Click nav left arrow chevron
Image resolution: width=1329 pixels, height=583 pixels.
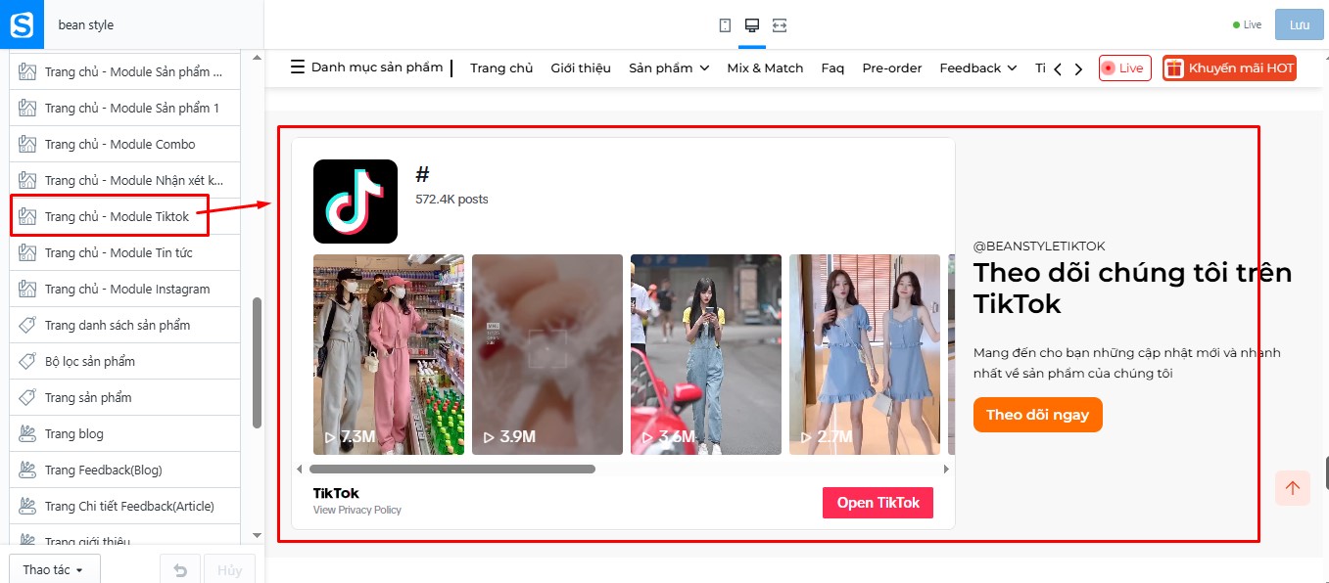pyautogui.click(x=1058, y=68)
